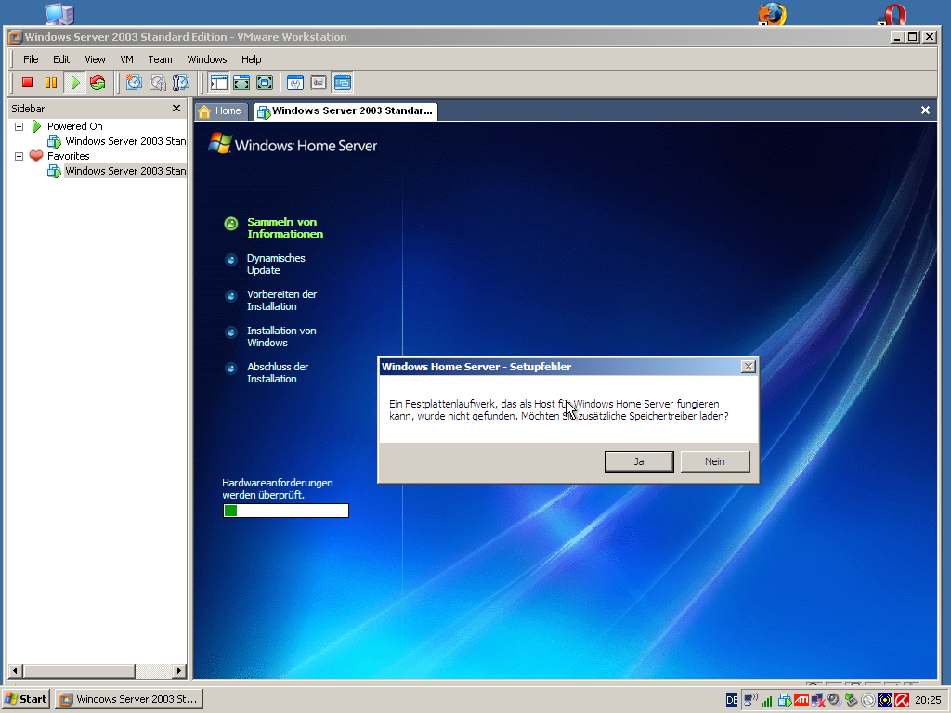
Task: Click Ja in the Setupfehler dialog
Action: [638, 461]
